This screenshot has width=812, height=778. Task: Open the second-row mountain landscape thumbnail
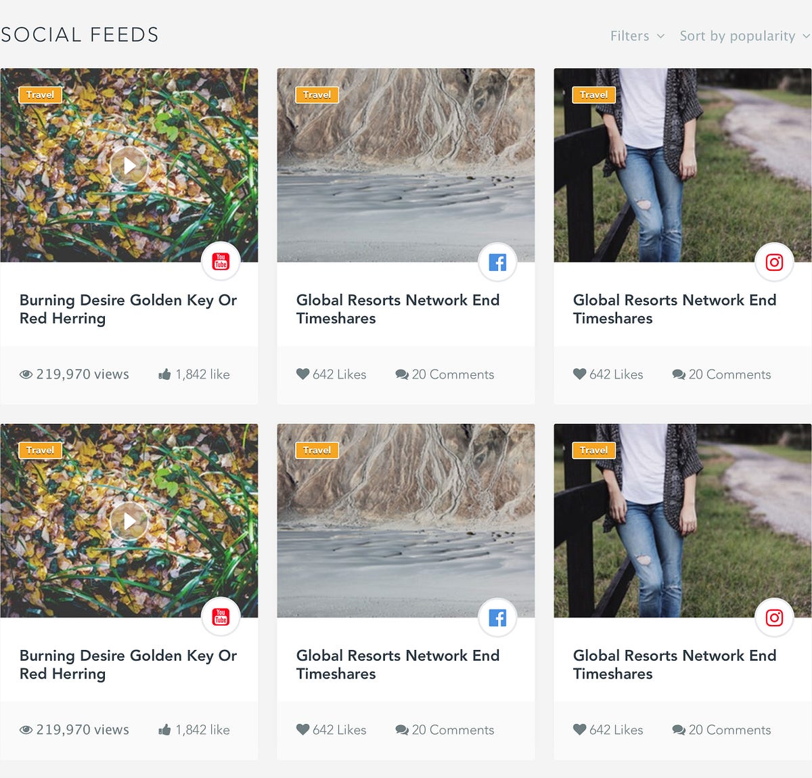(x=406, y=521)
